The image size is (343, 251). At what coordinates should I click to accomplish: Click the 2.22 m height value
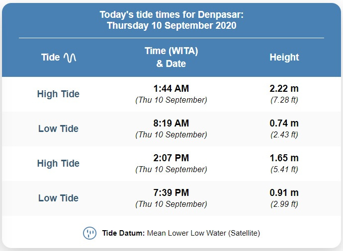[x=284, y=88]
